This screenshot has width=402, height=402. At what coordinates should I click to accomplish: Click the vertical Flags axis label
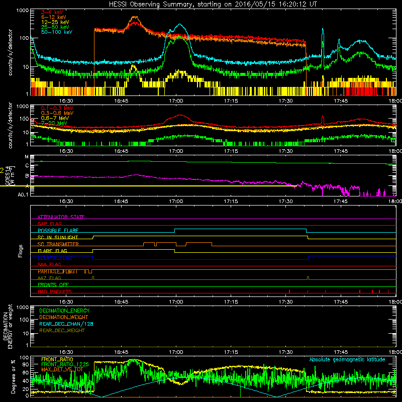click(x=21, y=251)
